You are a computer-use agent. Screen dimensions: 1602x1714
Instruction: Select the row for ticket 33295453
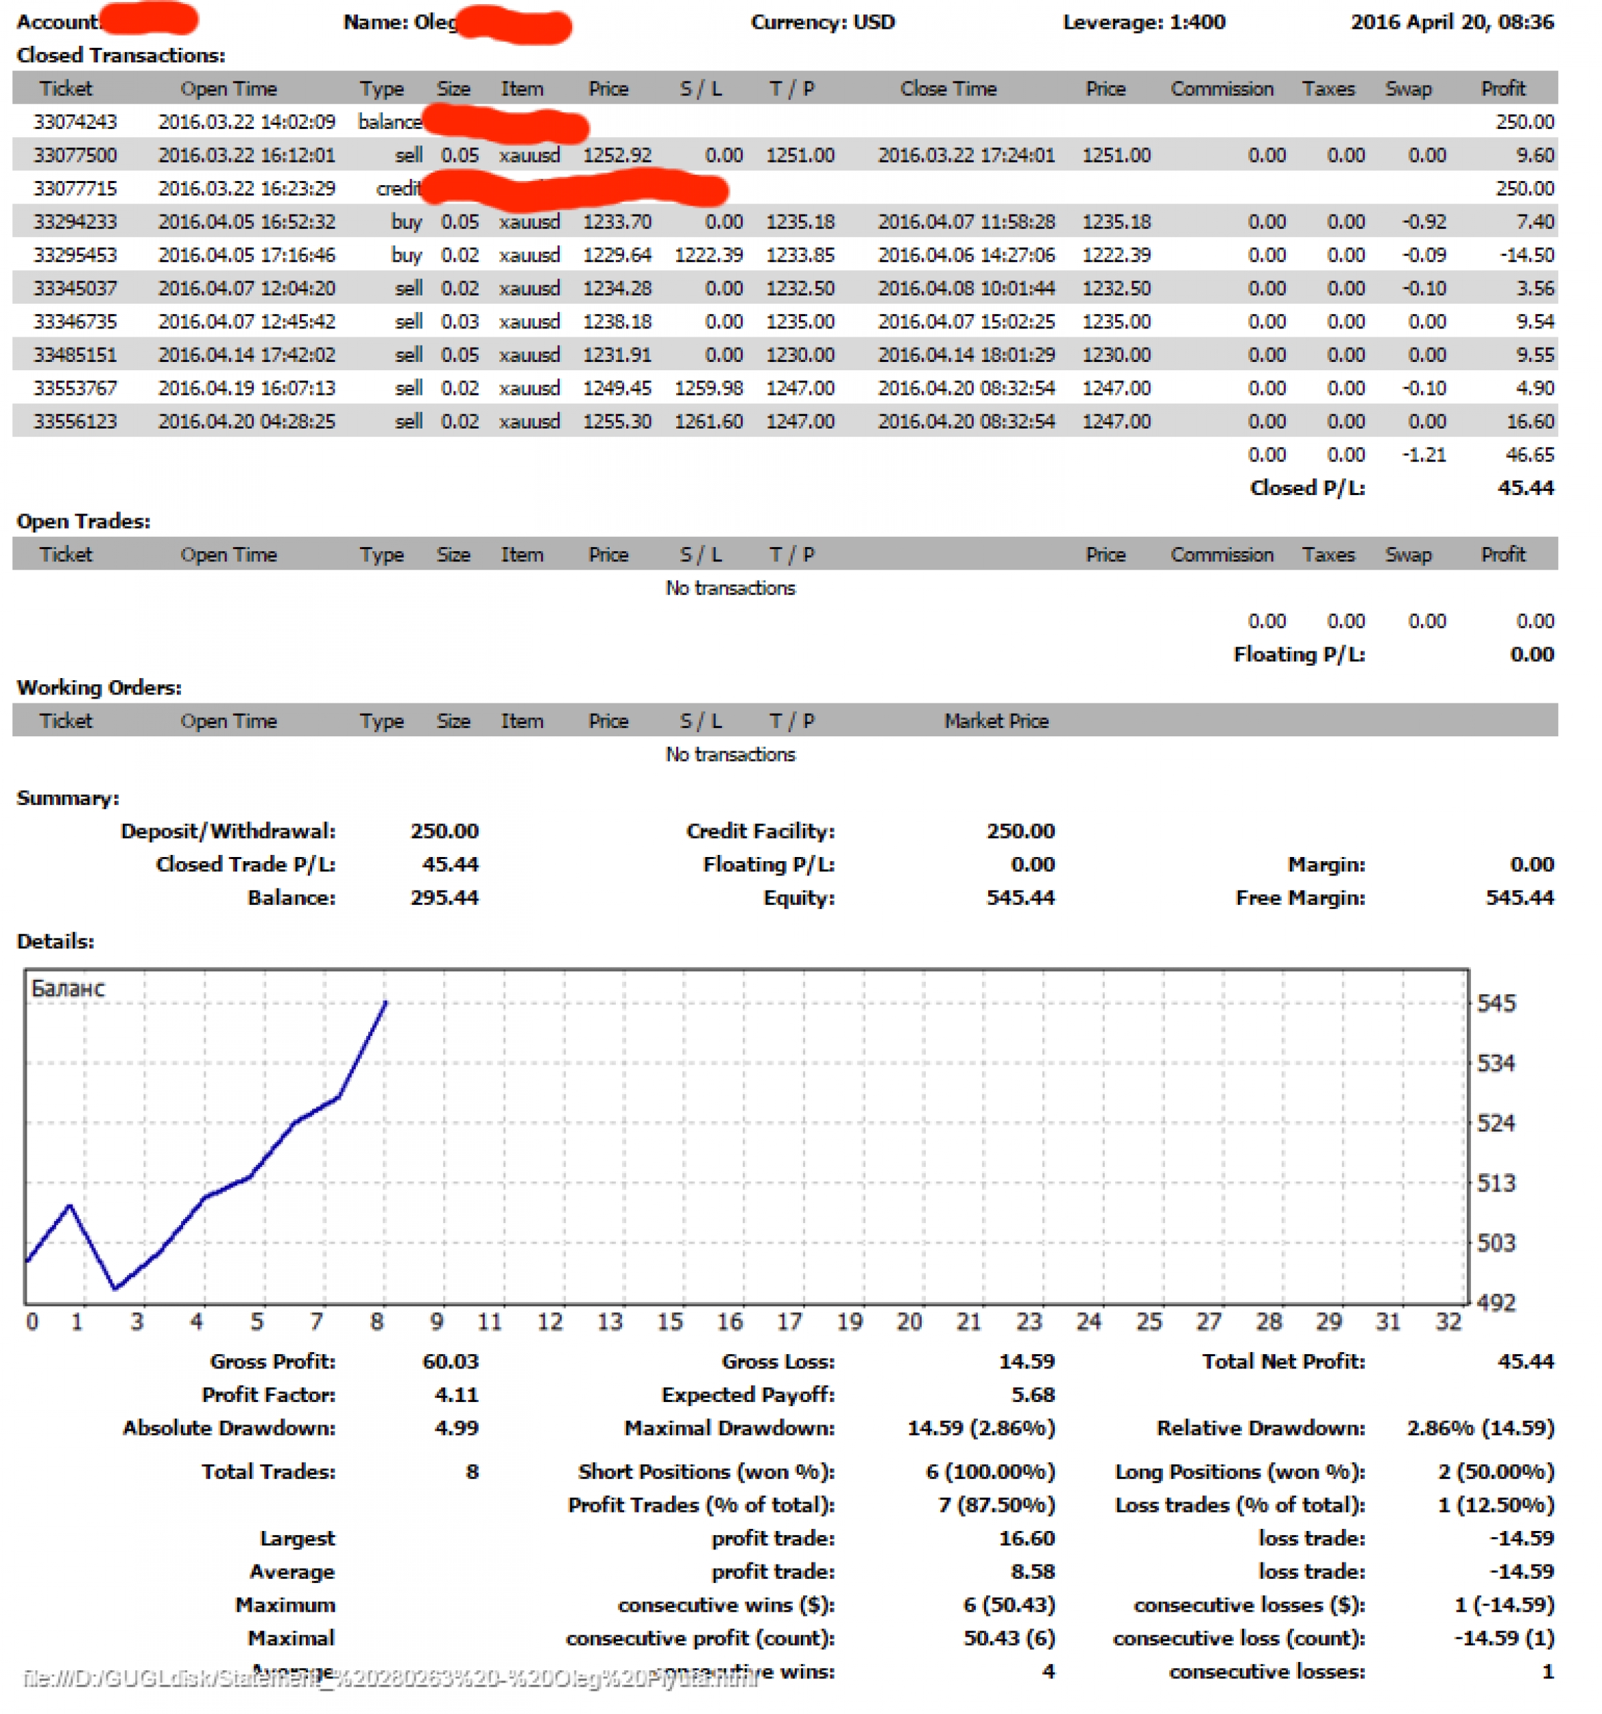coord(75,255)
